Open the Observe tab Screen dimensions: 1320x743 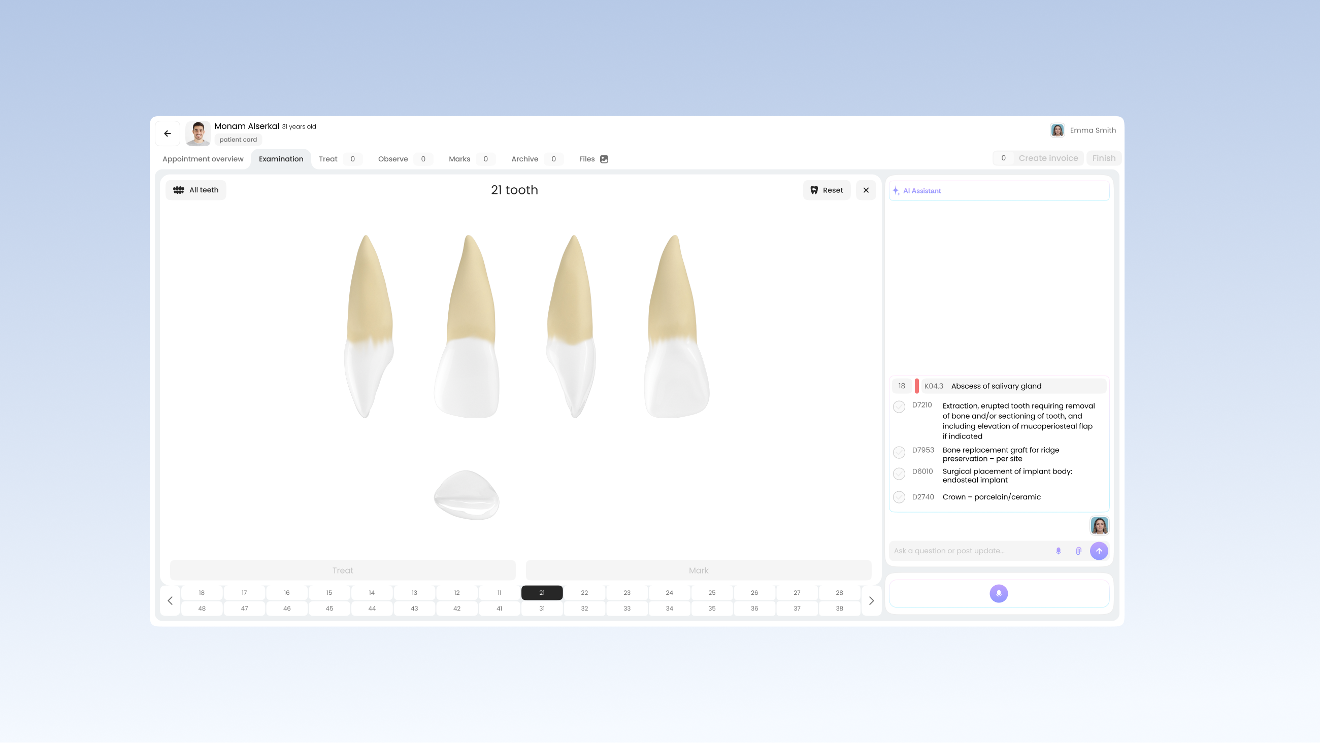point(405,159)
